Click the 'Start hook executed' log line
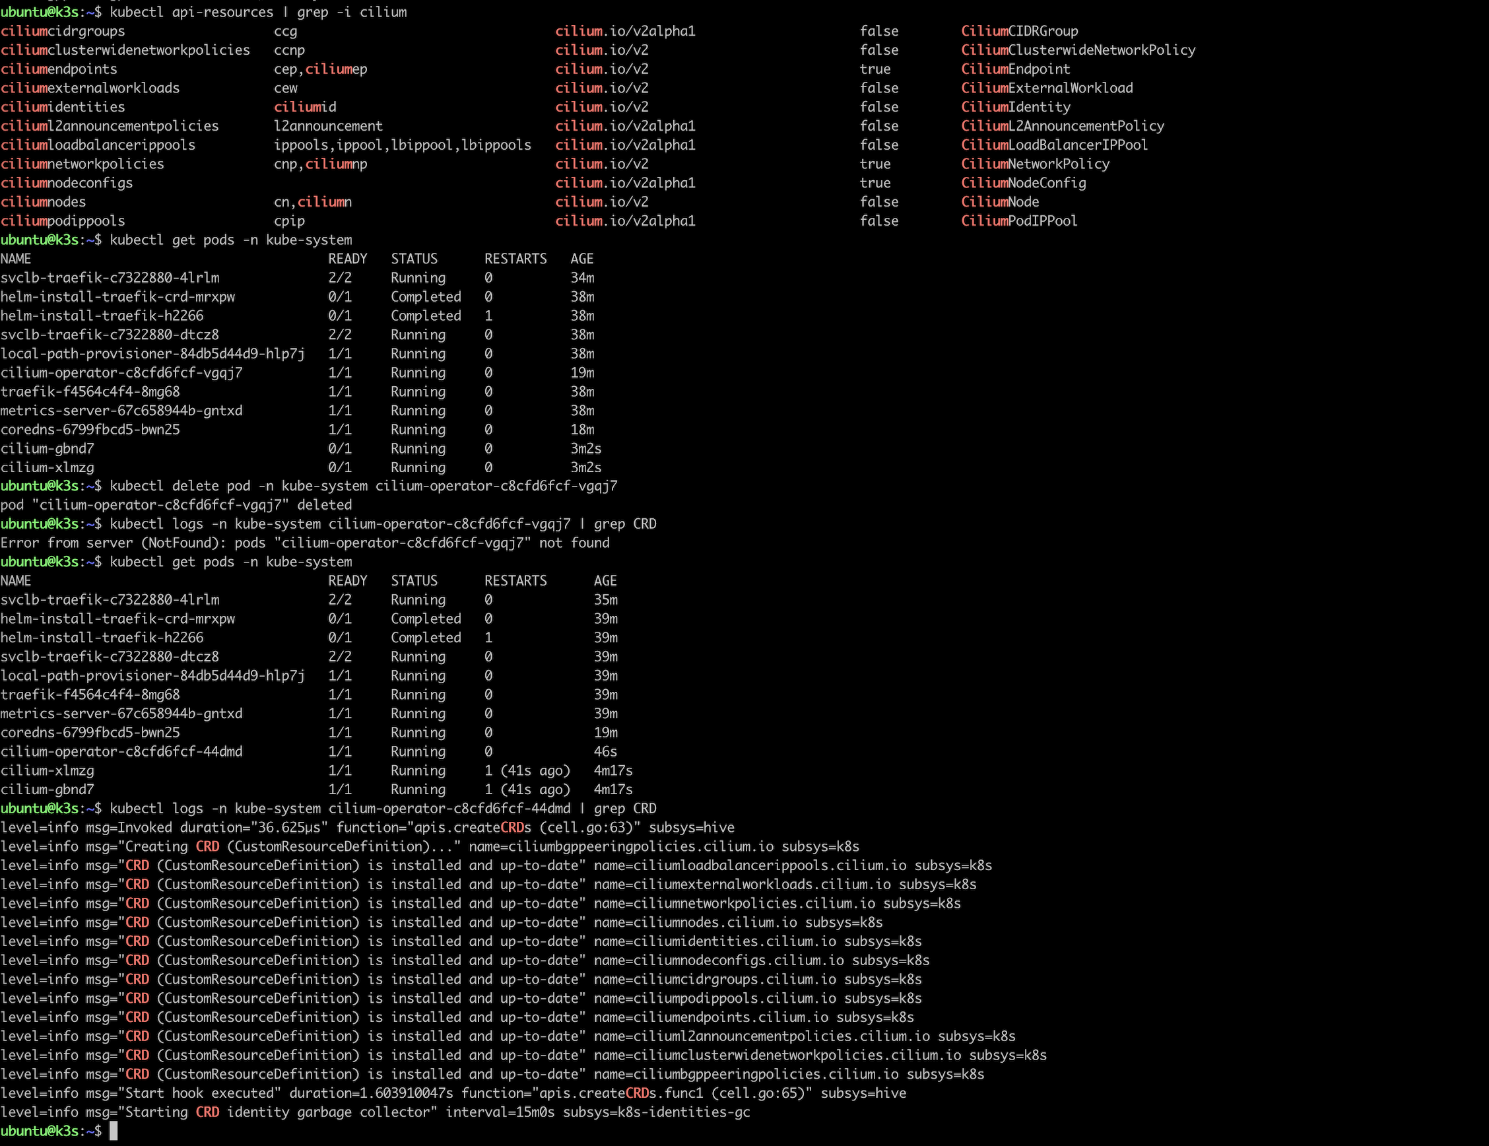Image resolution: width=1489 pixels, height=1146 pixels. click(x=453, y=1093)
